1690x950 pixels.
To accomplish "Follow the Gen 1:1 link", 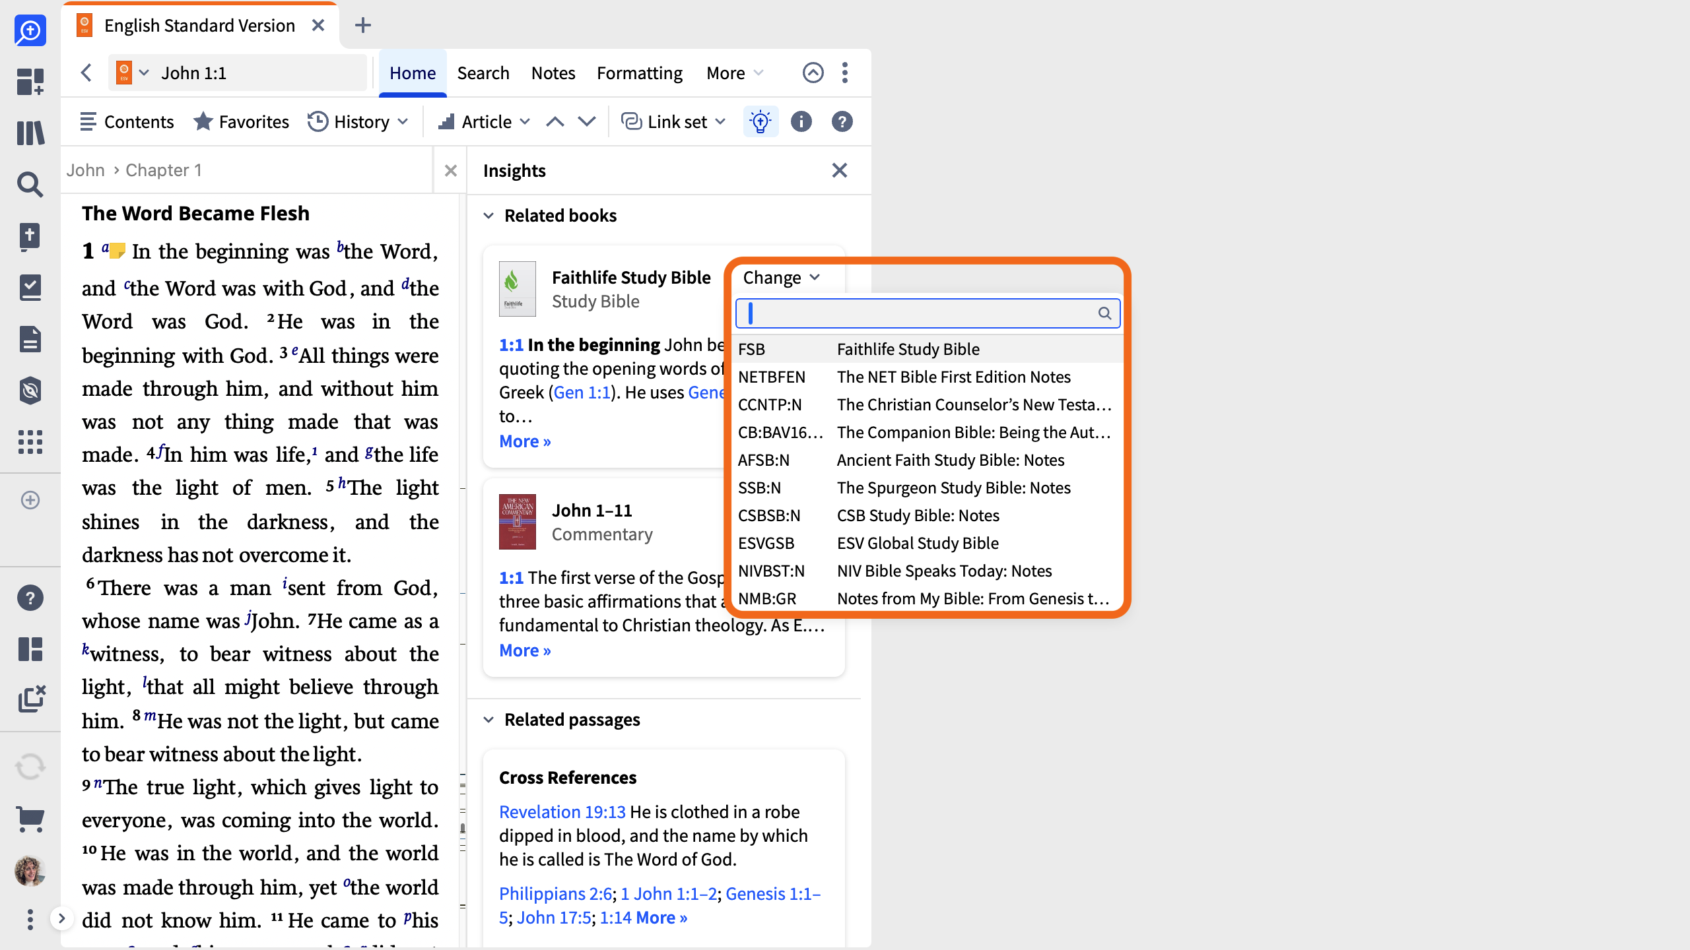I will tap(582, 393).
